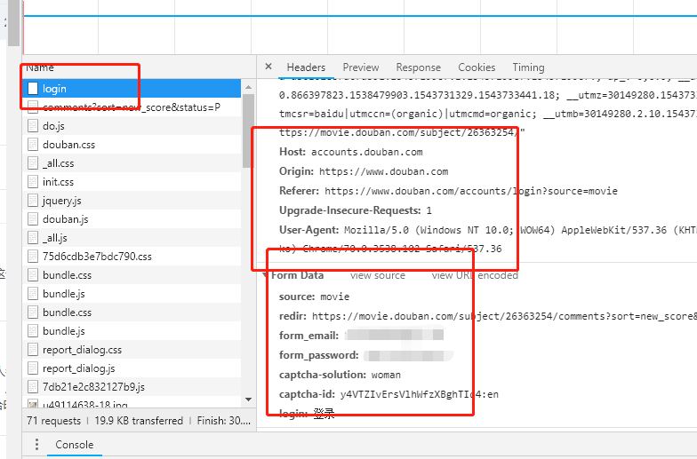Switch to the Headers tab
Image resolution: width=697 pixels, height=459 pixels.
coord(306,67)
